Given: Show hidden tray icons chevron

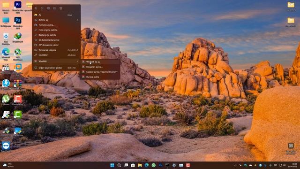Looking at the screenshot, I should pyautogui.click(x=235, y=165).
